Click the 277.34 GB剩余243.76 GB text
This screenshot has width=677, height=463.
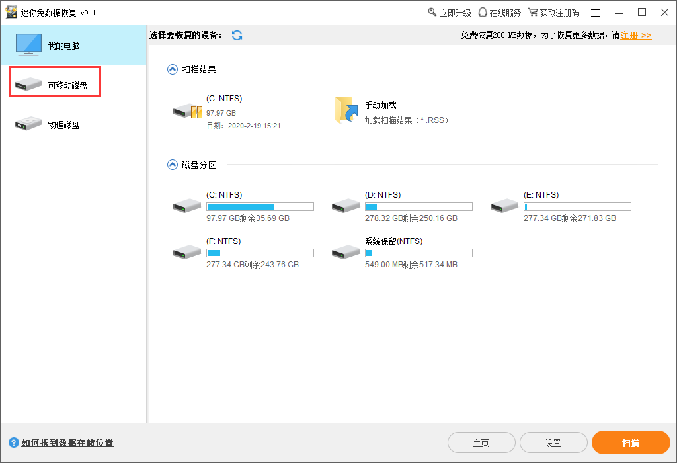(x=253, y=265)
